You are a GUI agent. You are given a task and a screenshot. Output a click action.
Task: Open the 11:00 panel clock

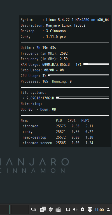pyautogui.click(x=99, y=210)
